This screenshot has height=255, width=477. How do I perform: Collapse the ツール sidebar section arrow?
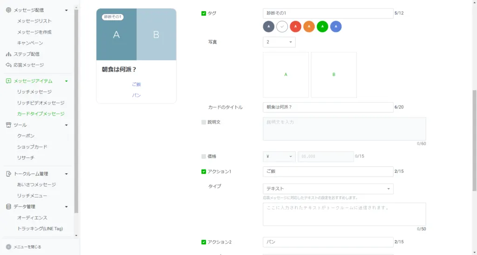pos(67,125)
